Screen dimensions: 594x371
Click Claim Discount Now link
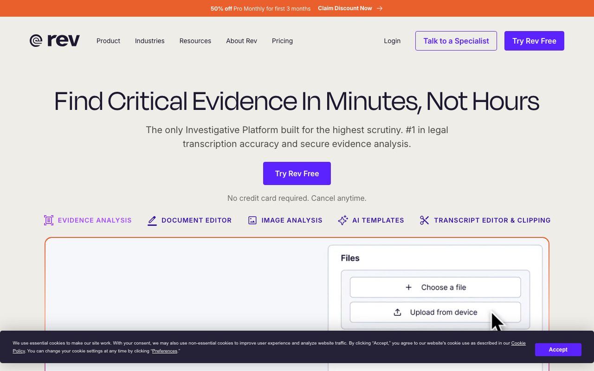(x=350, y=8)
